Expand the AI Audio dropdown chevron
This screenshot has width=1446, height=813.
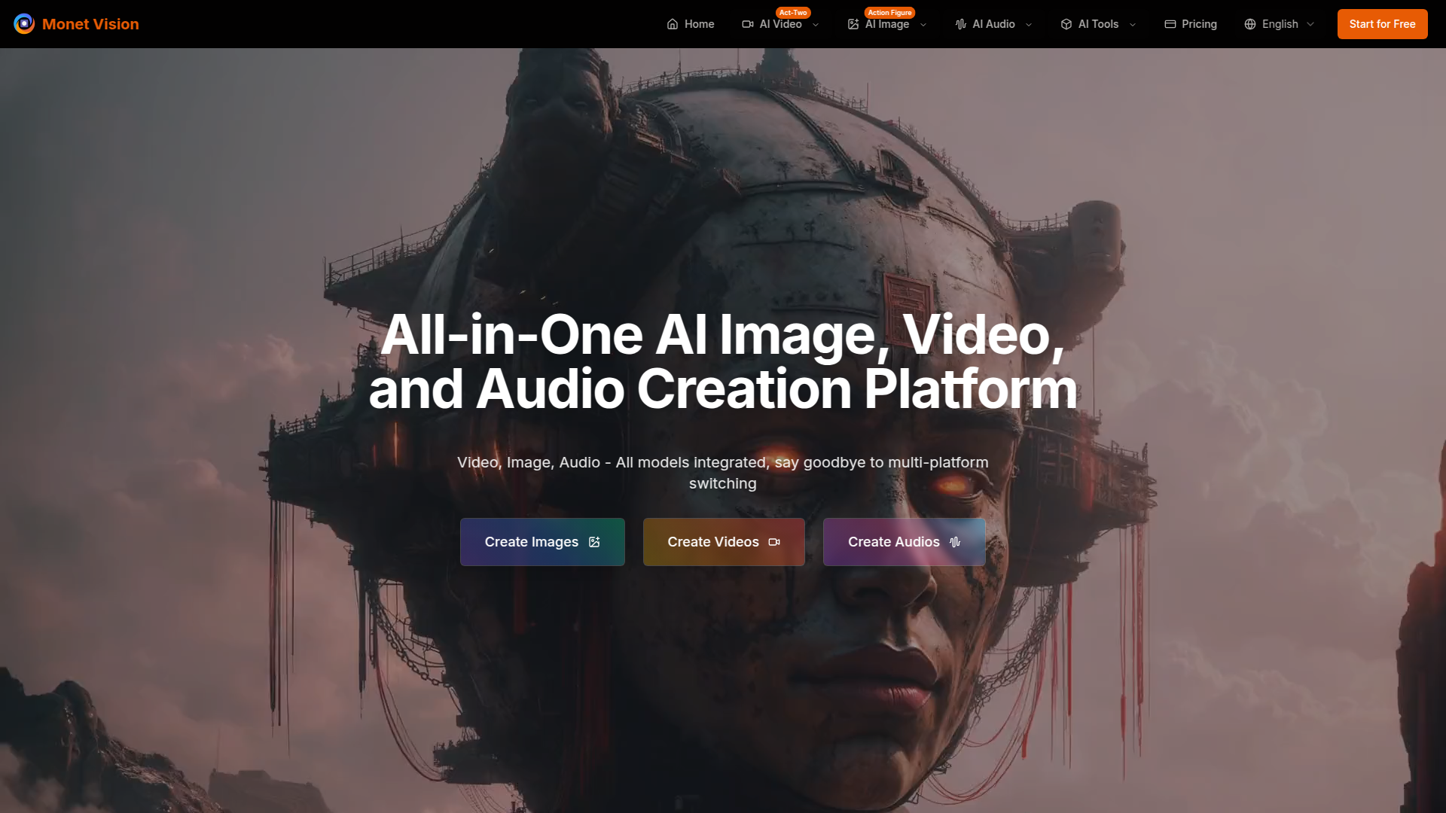pyautogui.click(x=1029, y=25)
